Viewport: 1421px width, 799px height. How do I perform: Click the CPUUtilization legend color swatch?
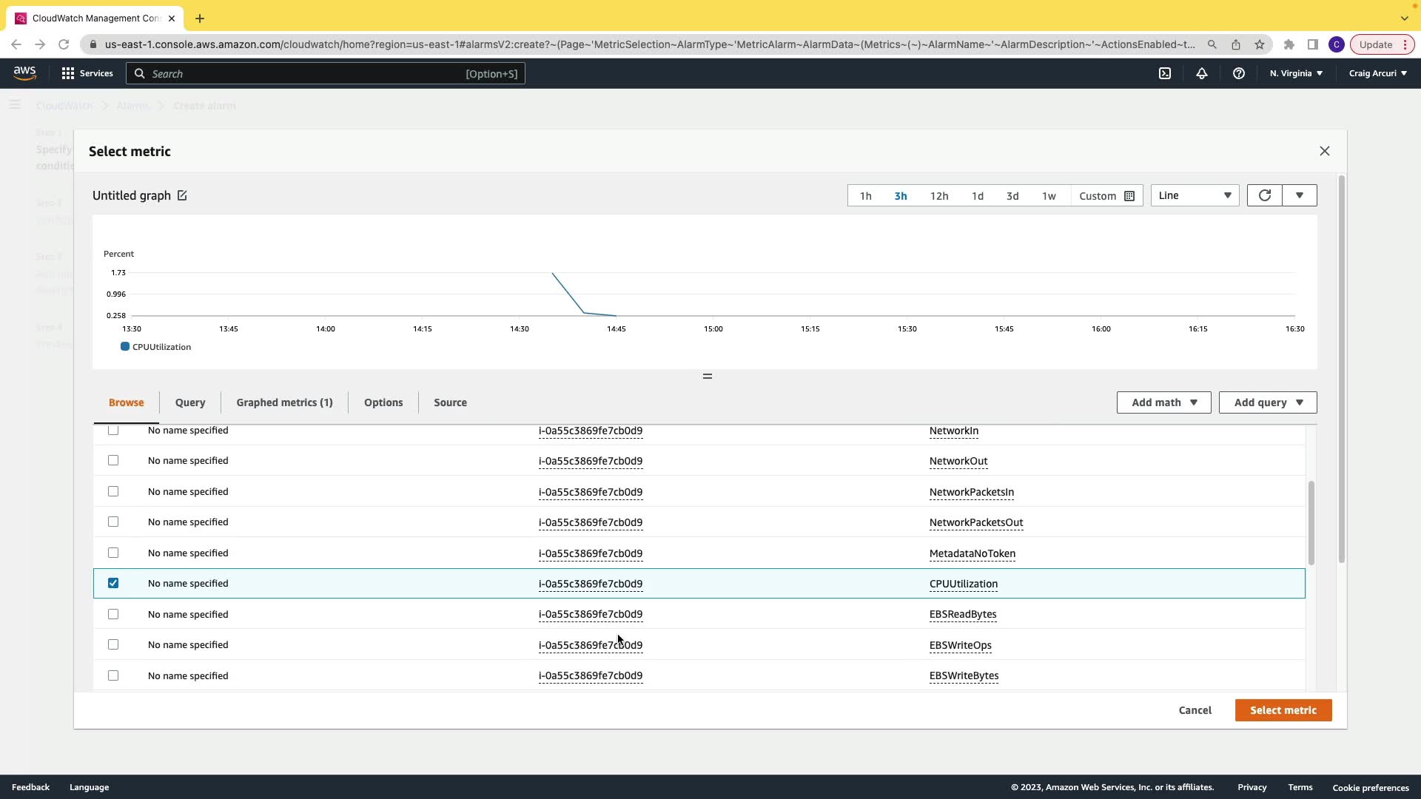point(125,347)
